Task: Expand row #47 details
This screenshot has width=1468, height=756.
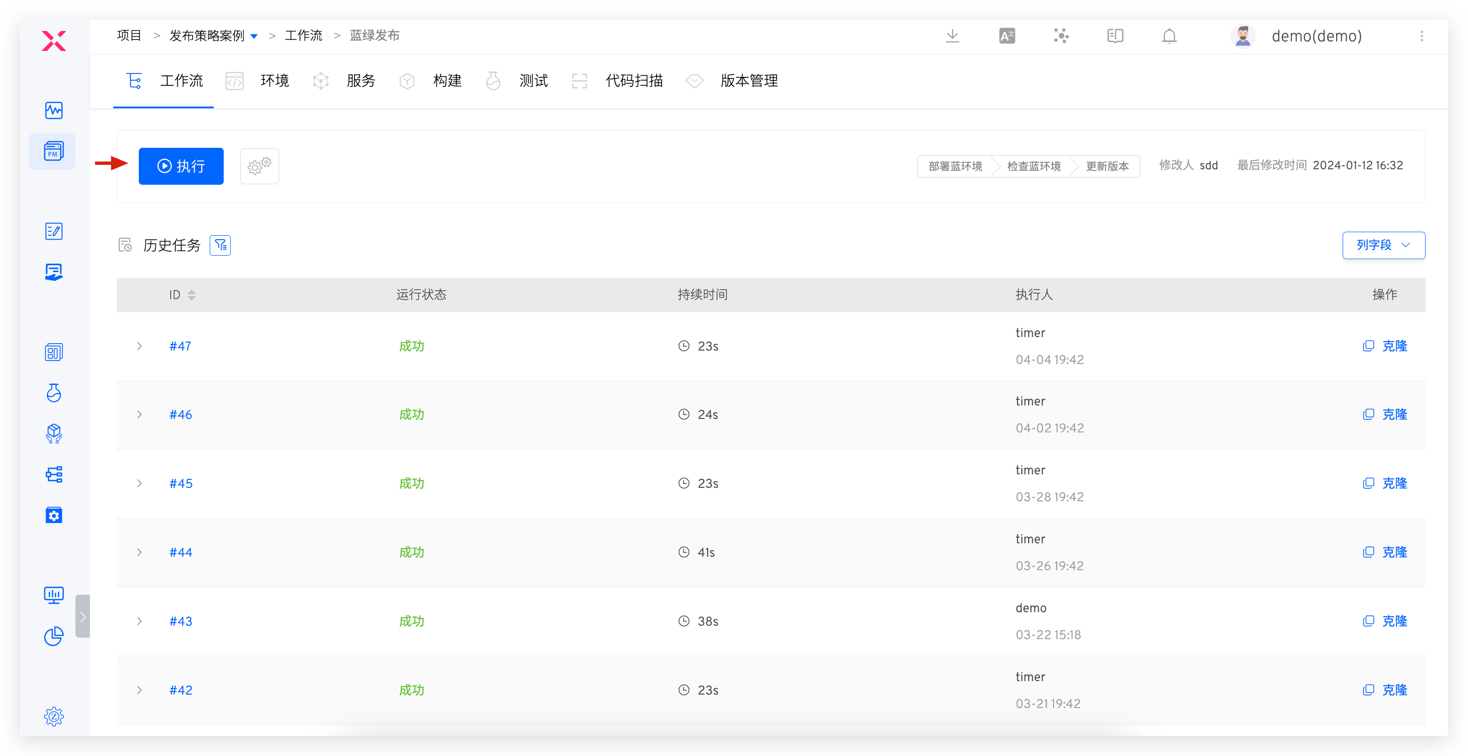Action: pos(139,346)
